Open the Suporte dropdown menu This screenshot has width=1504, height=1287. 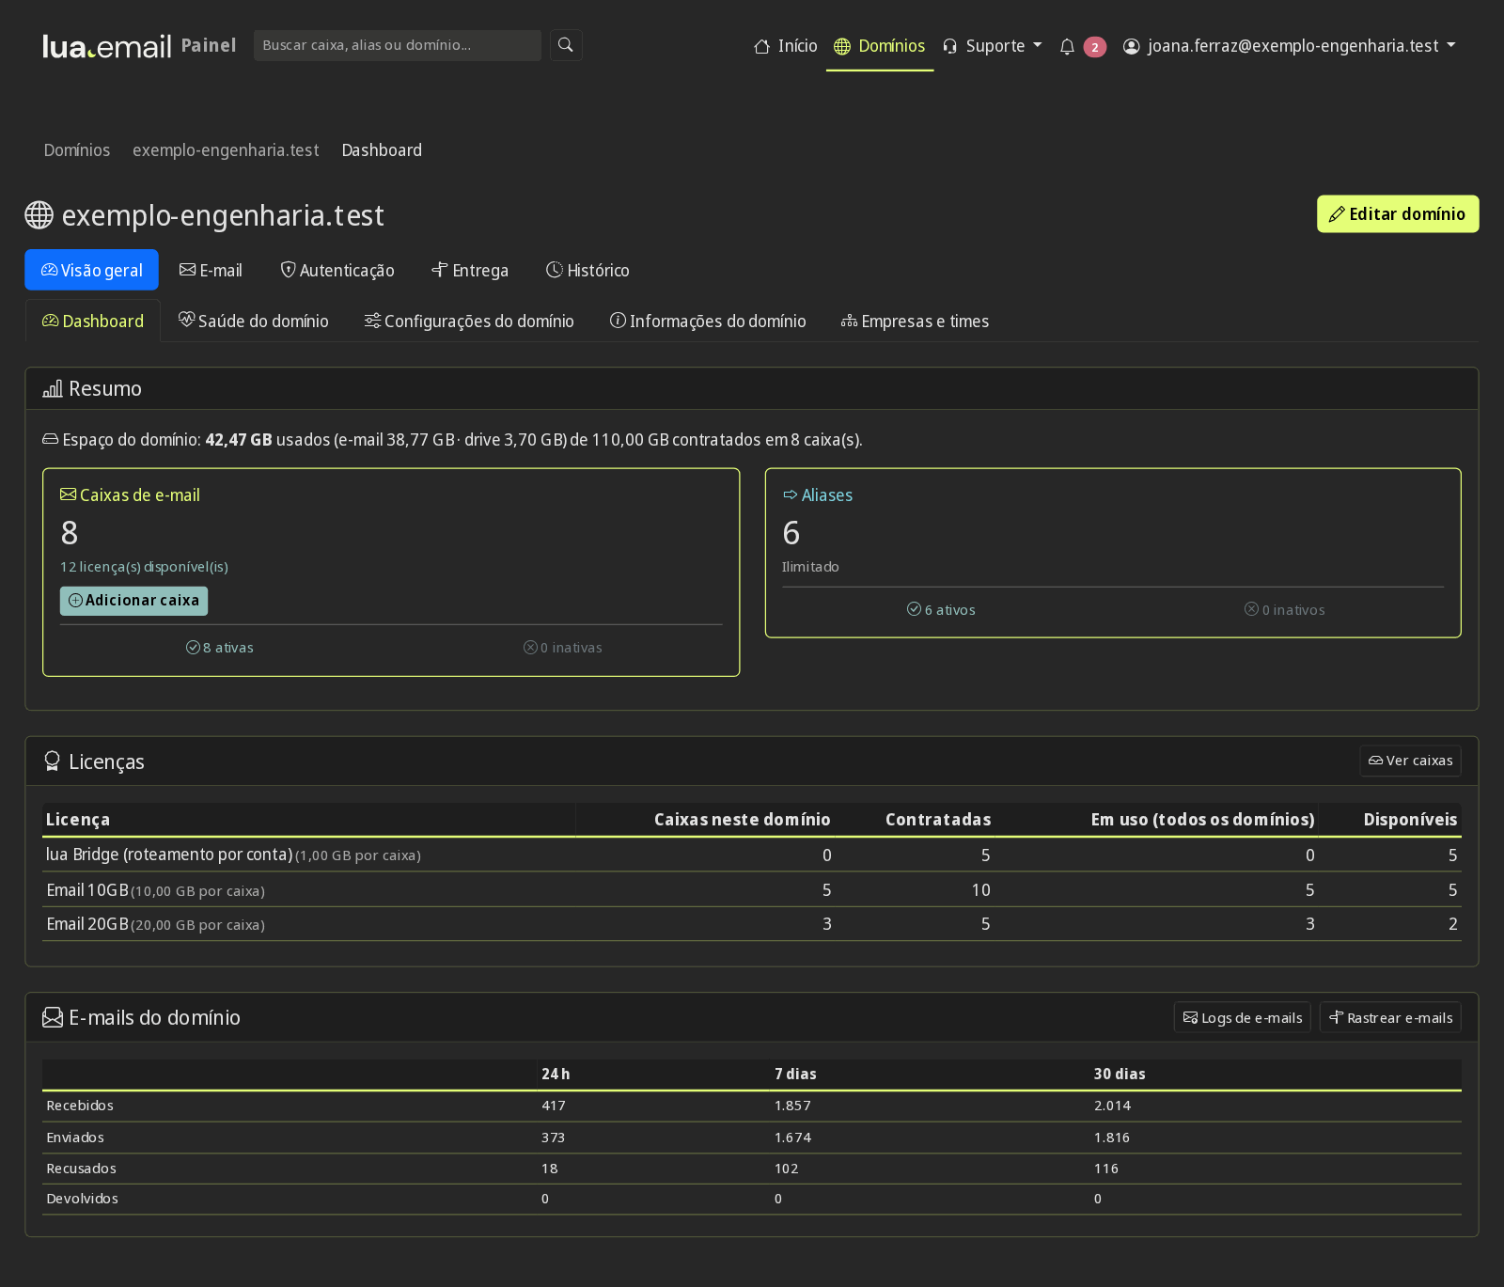point(993,46)
